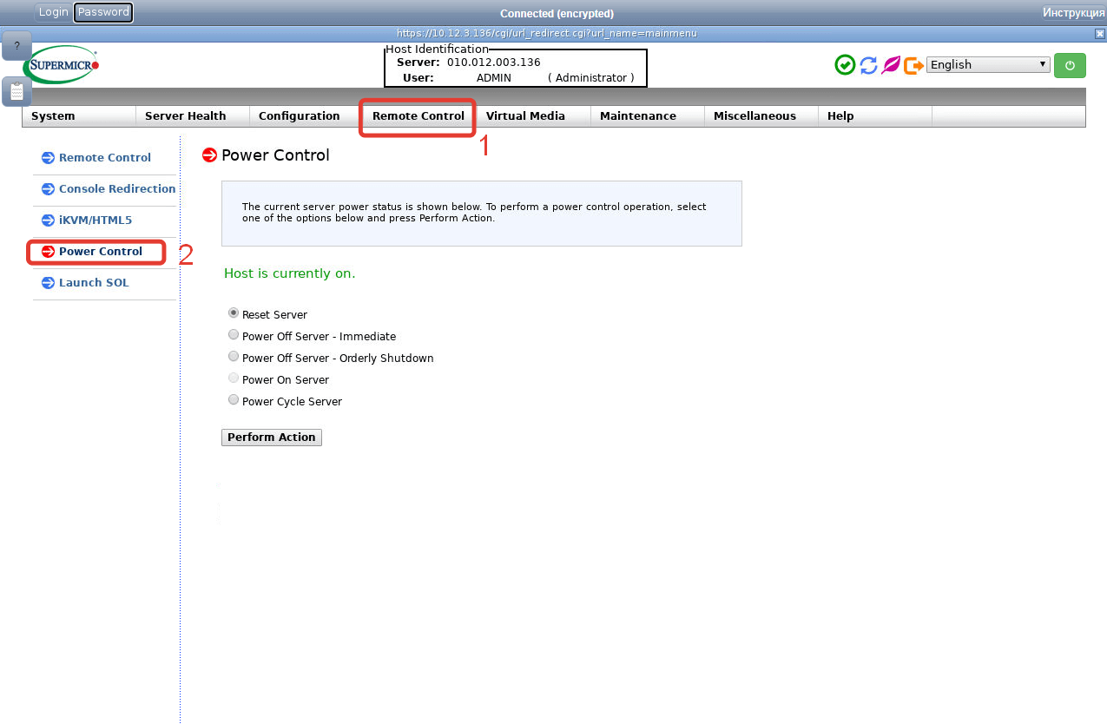Go to Launch SOL in sidebar
Viewport: 1107px width, 724px height.
tap(94, 283)
